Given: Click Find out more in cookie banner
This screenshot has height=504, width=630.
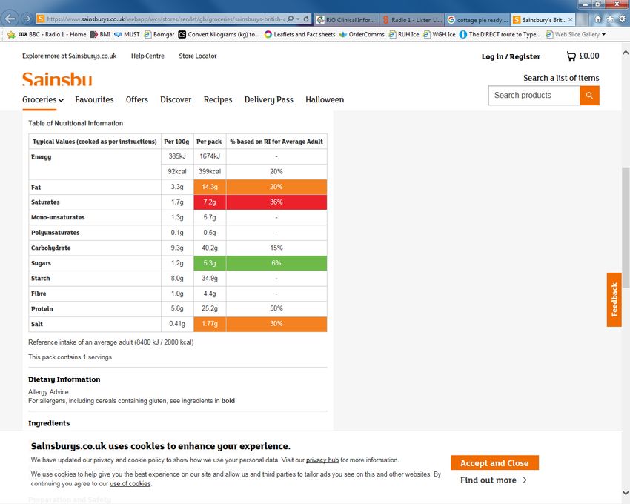Looking at the screenshot, I should (x=494, y=480).
